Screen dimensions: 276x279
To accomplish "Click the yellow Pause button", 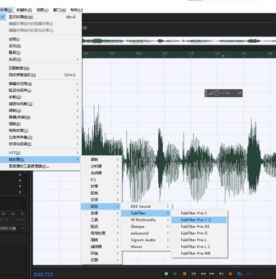I will (x=184, y=274).
